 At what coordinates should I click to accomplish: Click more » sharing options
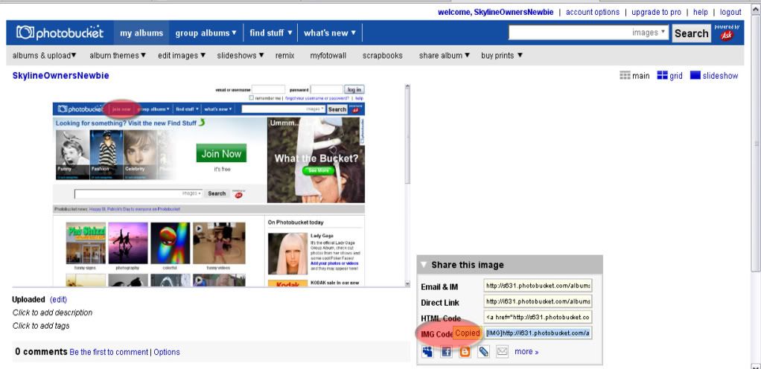coord(526,352)
